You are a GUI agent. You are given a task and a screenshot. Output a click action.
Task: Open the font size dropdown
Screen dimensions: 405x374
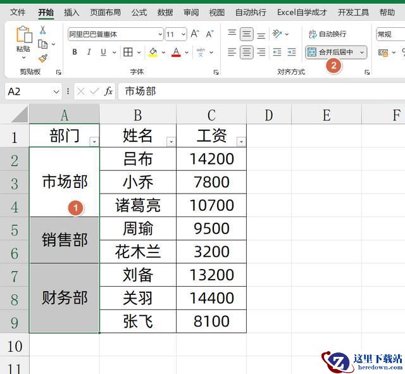click(x=184, y=34)
